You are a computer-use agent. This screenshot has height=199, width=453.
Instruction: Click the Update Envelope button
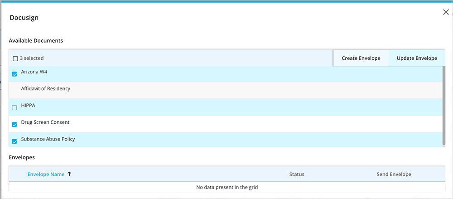tap(417, 58)
